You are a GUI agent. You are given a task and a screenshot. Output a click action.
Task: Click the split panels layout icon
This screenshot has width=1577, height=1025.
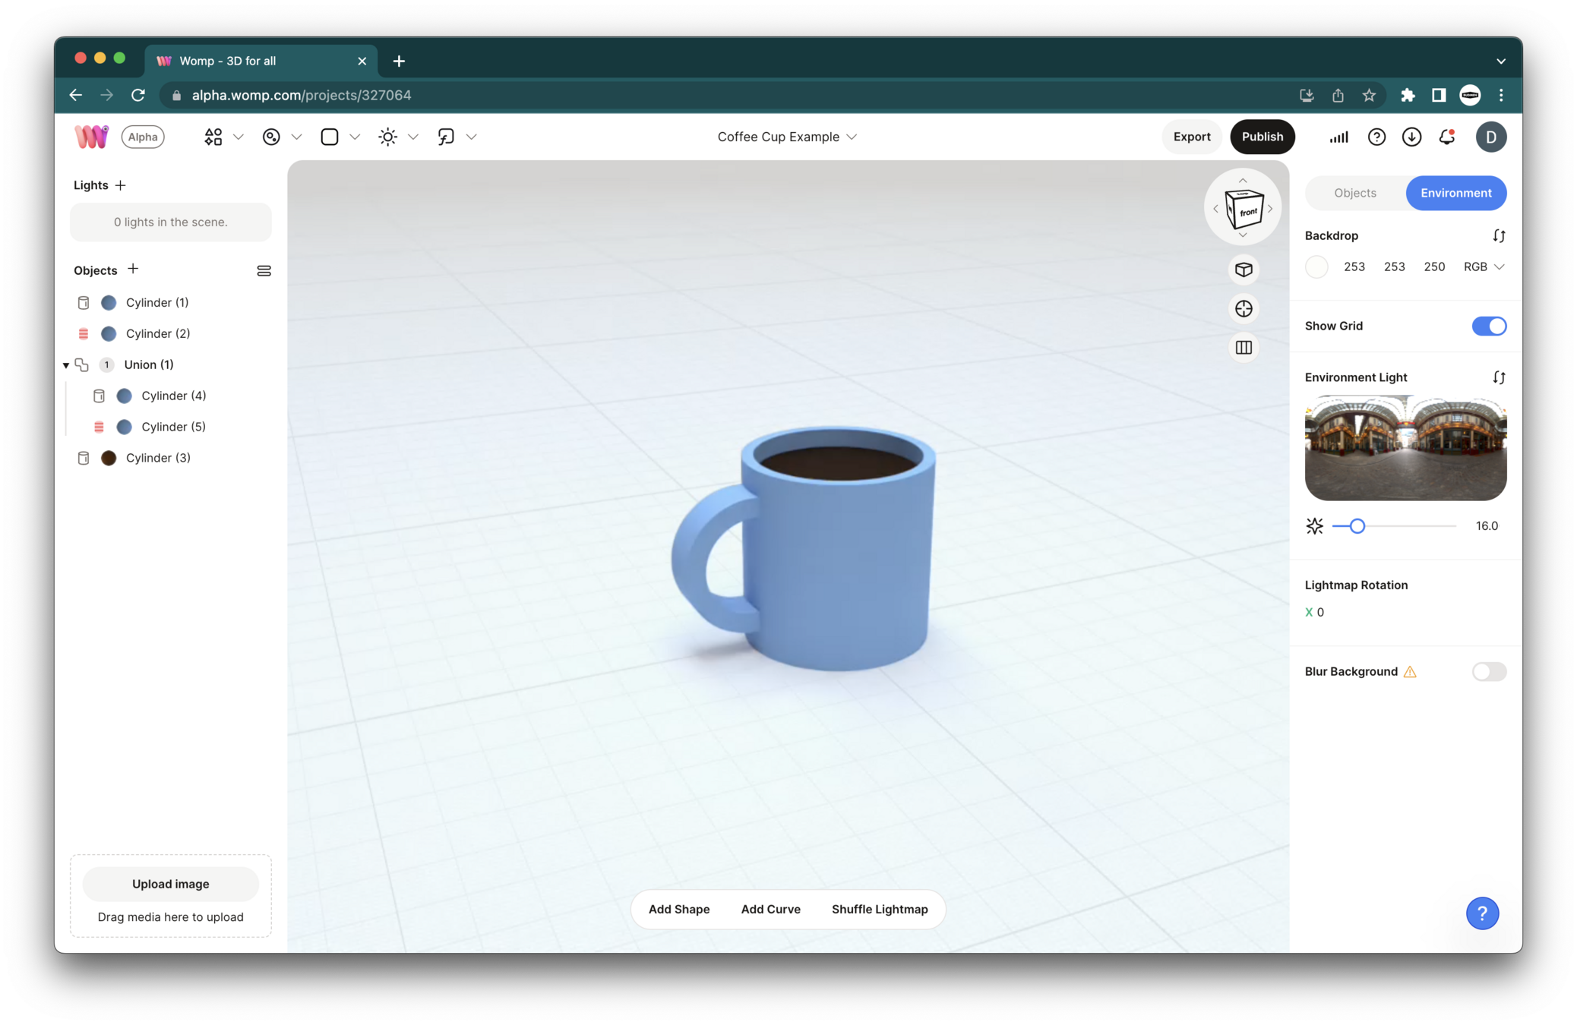tap(1244, 348)
